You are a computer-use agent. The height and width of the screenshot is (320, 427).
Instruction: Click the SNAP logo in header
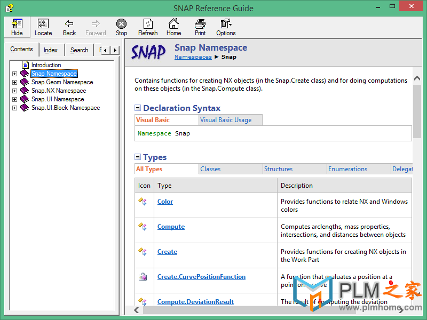click(148, 52)
